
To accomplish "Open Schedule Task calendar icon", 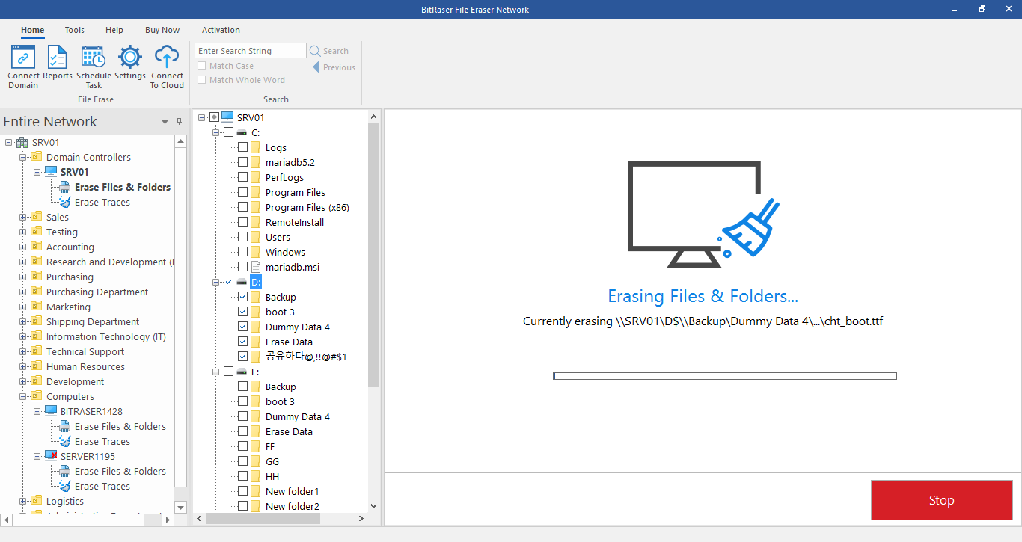I will pos(94,57).
